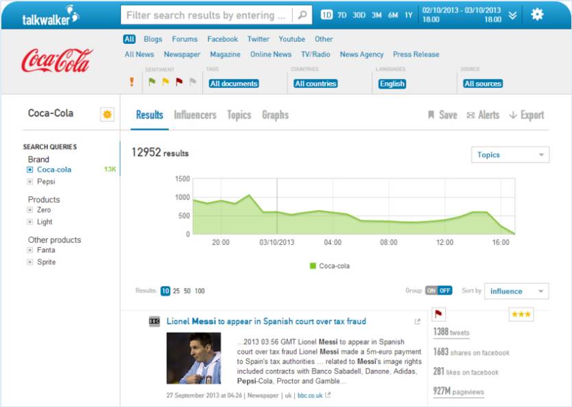The width and height of the screenshot is (572, 407).
Task: Filter by gray unrated sentiment flag
Action: pyautogui.click(x=193, y=82)
